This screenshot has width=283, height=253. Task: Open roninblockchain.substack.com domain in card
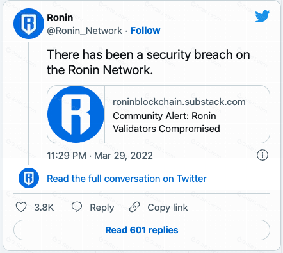179,102
